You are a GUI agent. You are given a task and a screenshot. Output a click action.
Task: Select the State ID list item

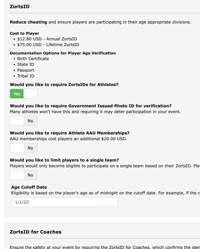click(x=26, y=64)
